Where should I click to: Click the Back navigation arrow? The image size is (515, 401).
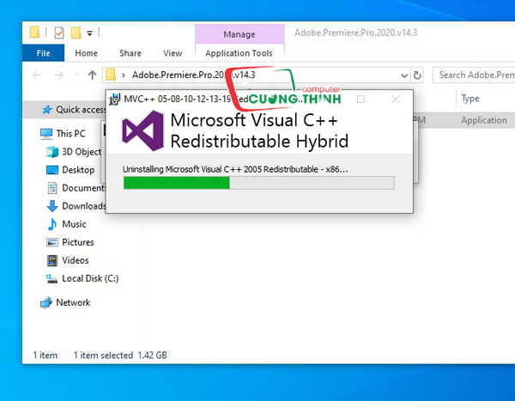[x=37, y=76]
